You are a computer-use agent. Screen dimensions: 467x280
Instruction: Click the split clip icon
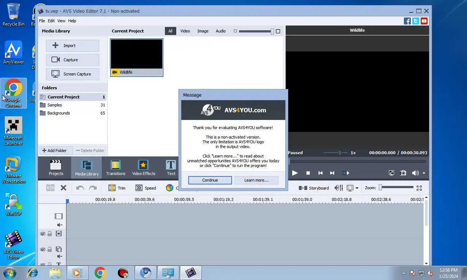tap(50, 188)
